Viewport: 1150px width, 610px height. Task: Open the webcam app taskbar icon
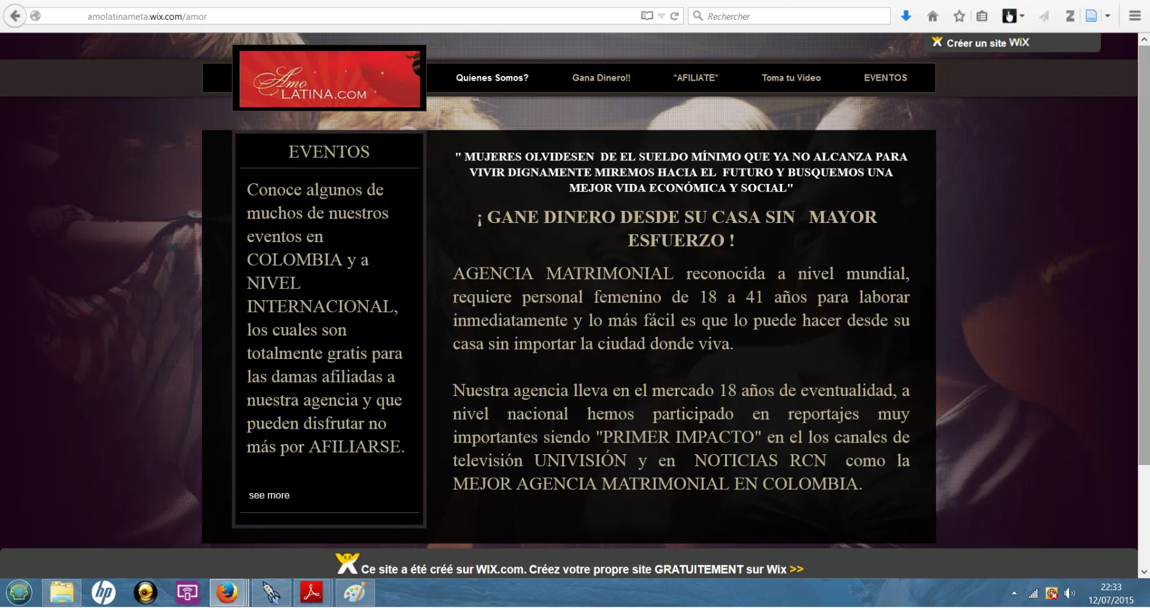(145, 593)
